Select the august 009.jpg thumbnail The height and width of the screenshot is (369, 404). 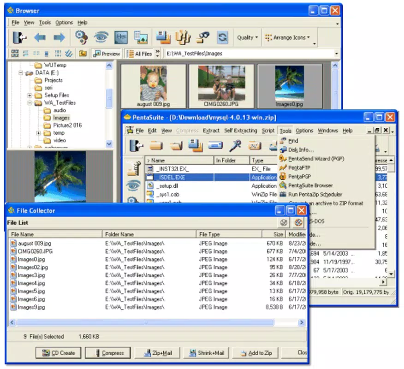tap(153, 86)
